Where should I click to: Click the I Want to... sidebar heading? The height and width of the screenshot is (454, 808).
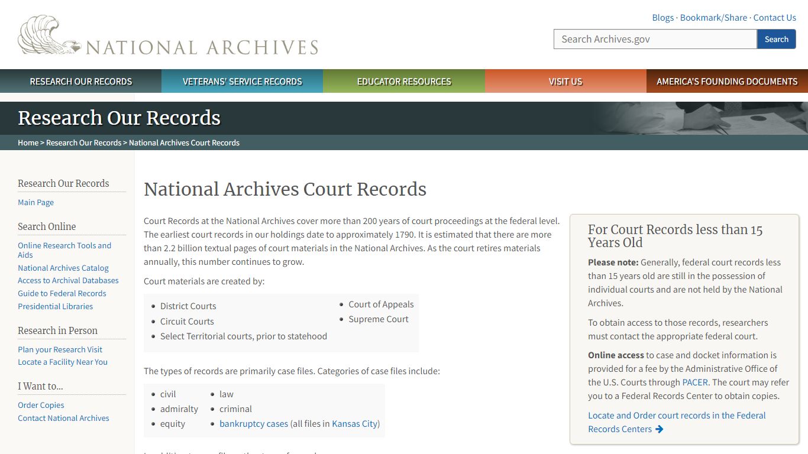coord(40,386)
